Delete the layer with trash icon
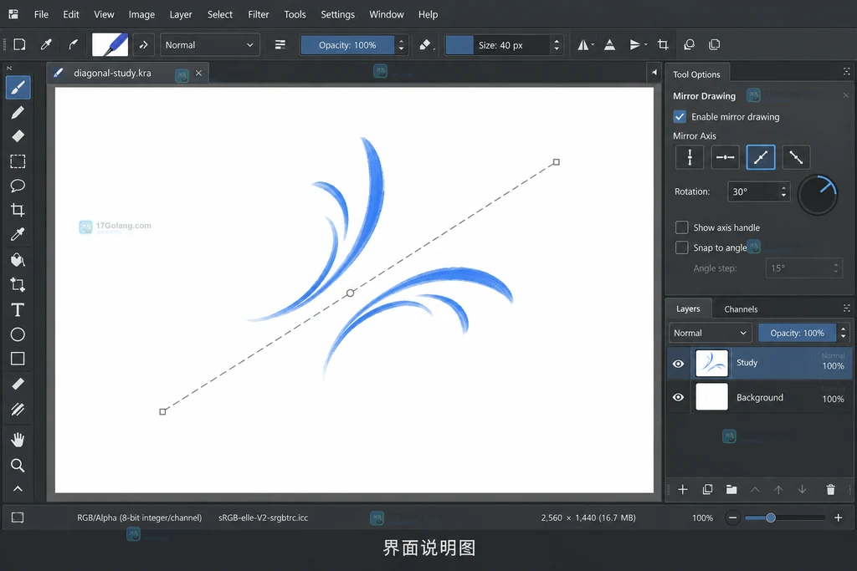Viewport: 857px width, 571px height. (x=830, y=490)
